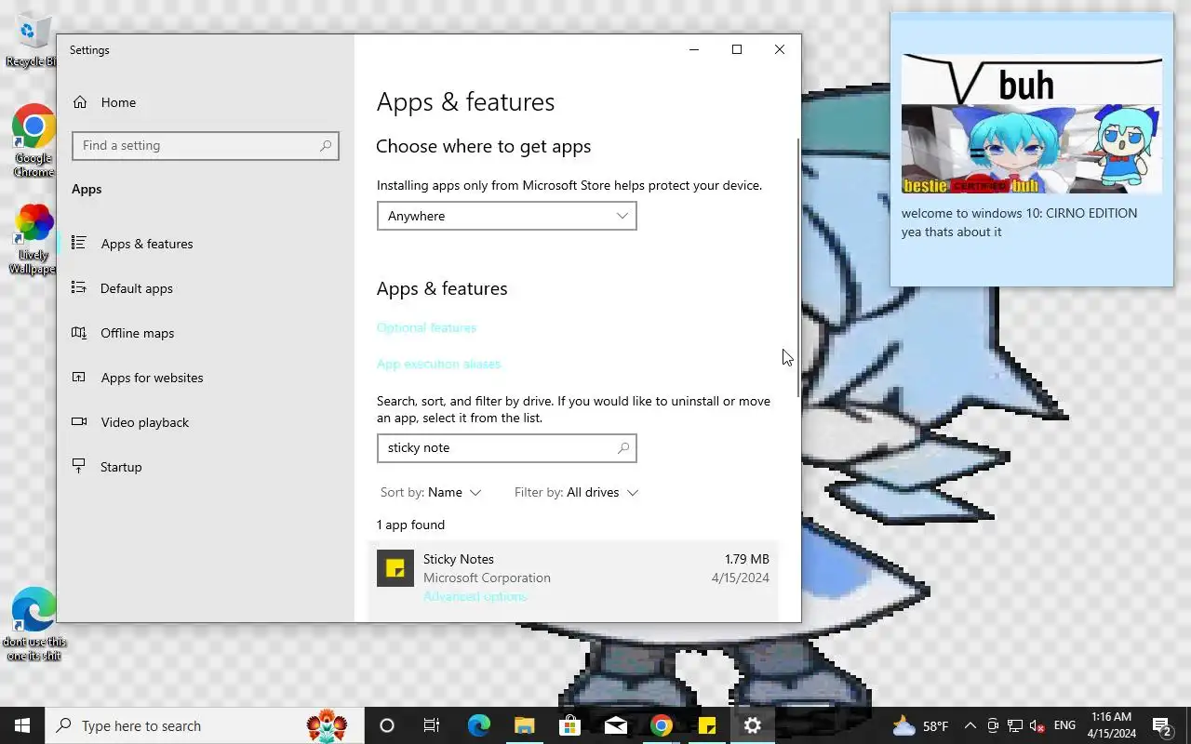Viewport: 1191px width, 744px height.
Task: Open Lively Wallpaper desktop shortcut
Action: 33,239
